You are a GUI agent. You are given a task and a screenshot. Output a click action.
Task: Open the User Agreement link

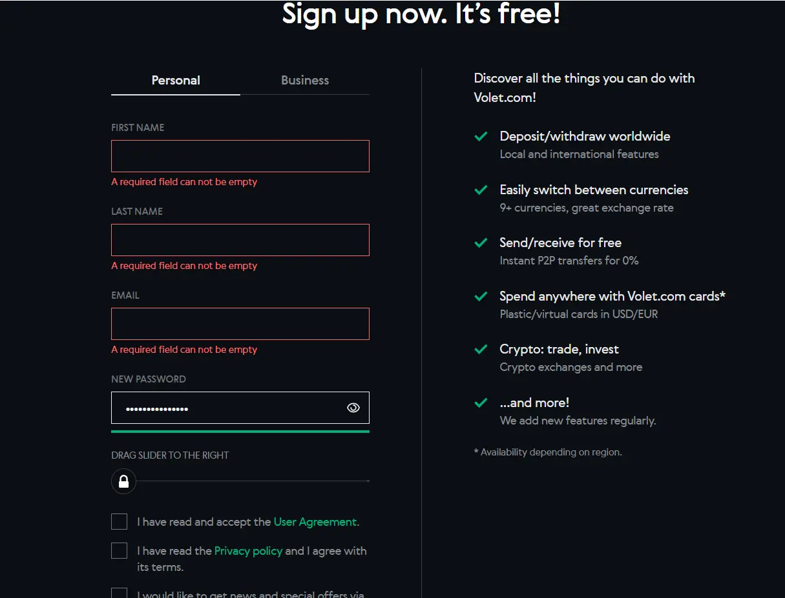click(315, 522)
